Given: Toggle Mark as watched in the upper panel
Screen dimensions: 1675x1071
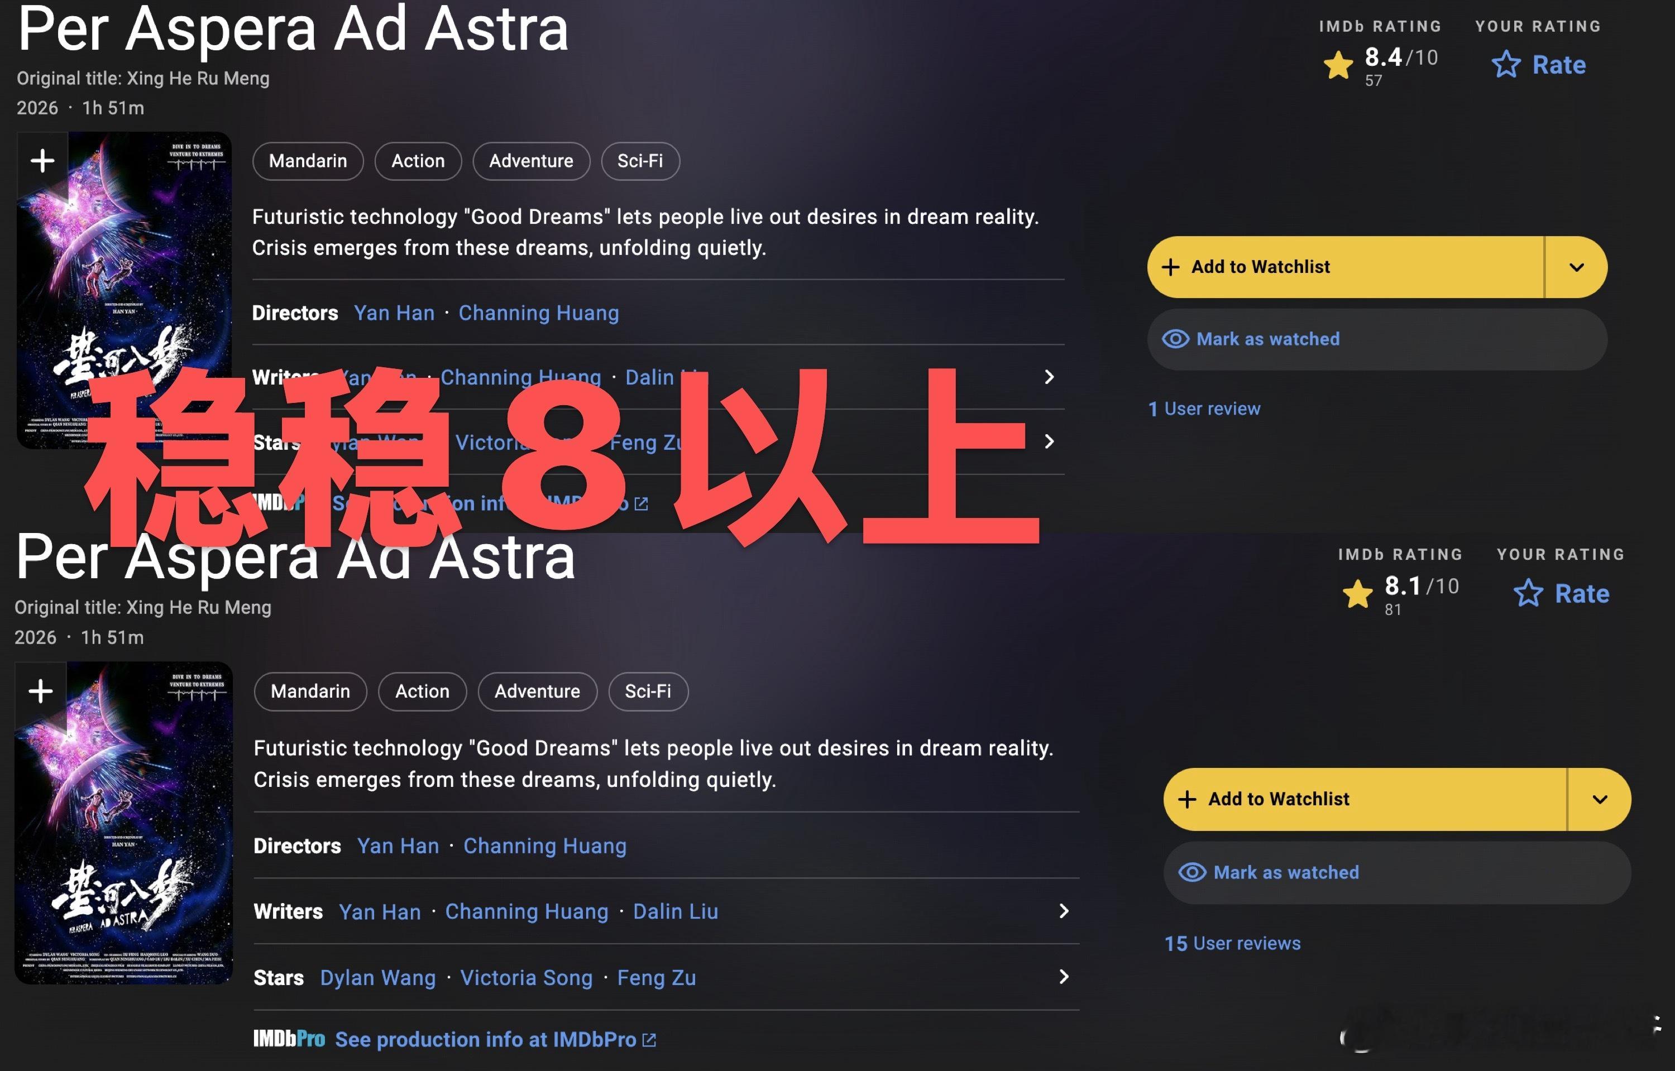Looking at the screenshot, I should (x=1377, y=339).
